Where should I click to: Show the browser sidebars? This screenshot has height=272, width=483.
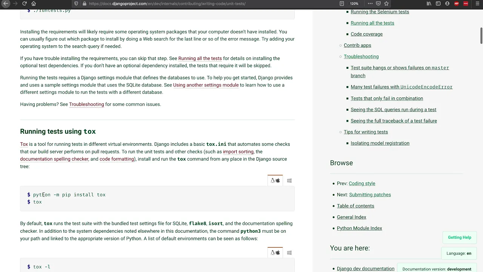(438, 3)
